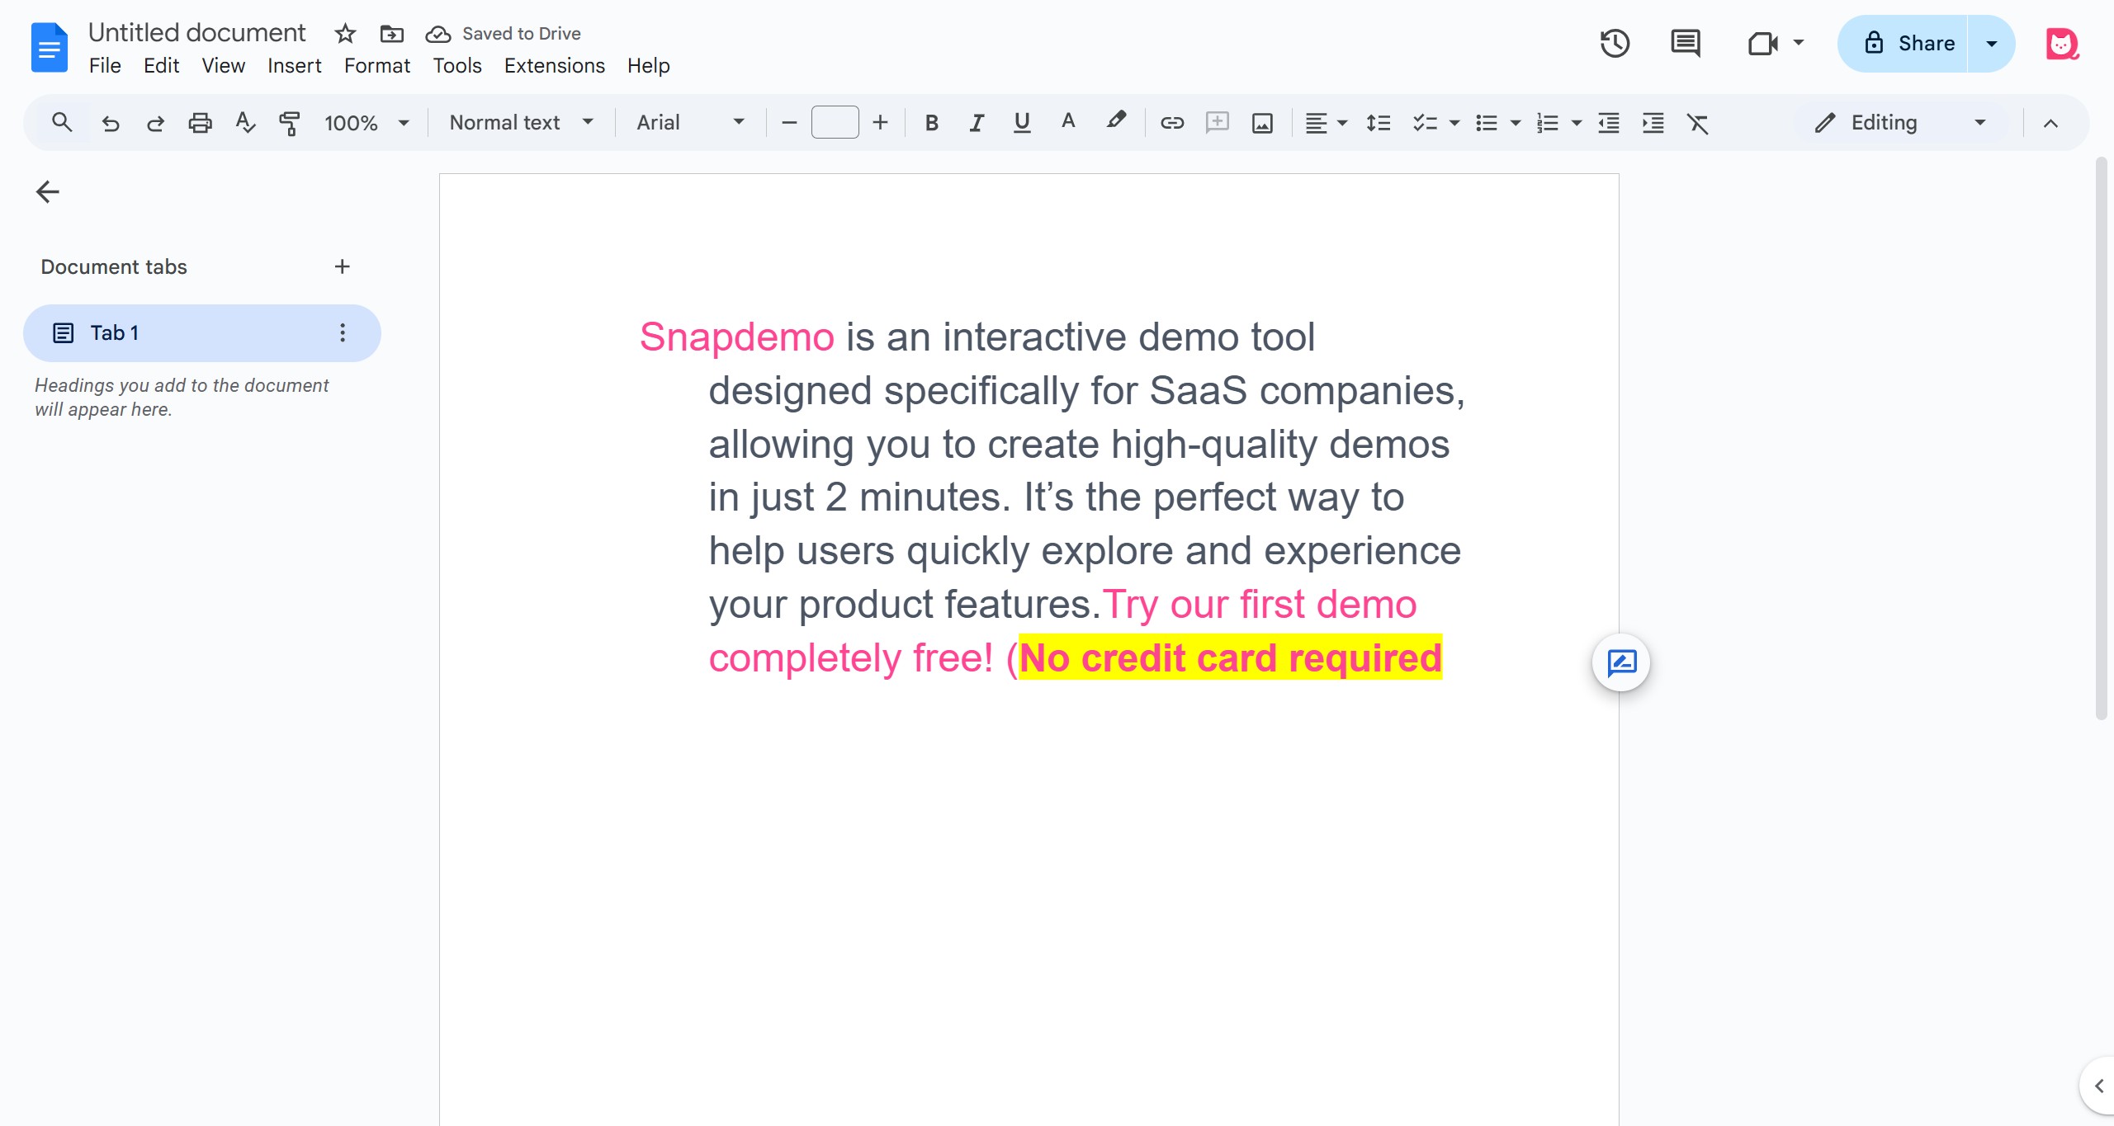Open the Tools menu
2114x1126 pixels.
[x=456, y=66]
